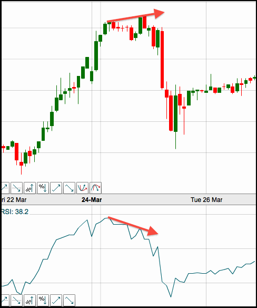
Task: Select the RSI panel's downward trend-line tool
Action: (x=69, y=300)
